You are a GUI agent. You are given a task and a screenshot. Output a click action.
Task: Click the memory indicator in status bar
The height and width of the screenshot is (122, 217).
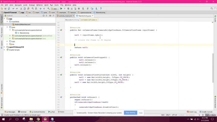pyautogui.click(x=211, y=115)
